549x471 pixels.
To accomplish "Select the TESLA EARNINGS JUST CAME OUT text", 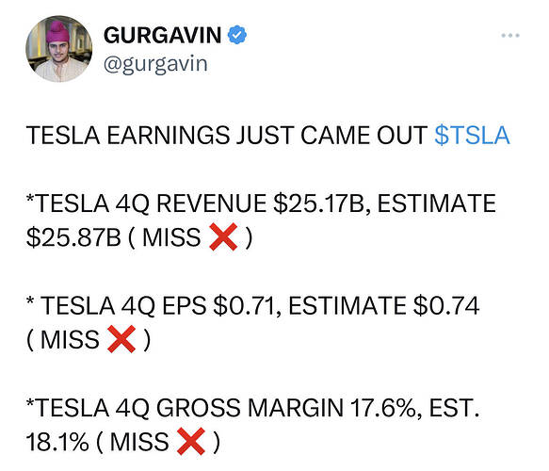I will [227, 136].
